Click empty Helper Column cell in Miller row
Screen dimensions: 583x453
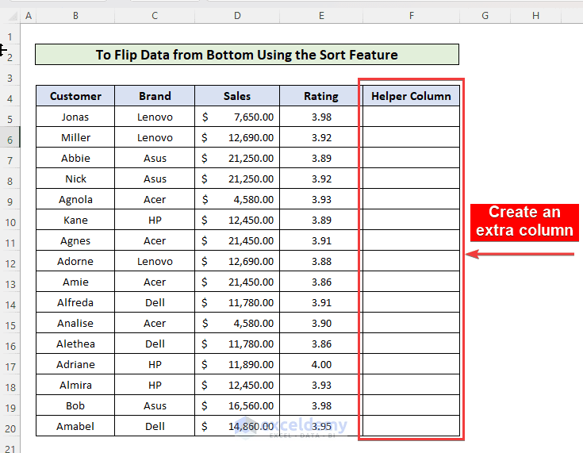[x=411, y=137]
